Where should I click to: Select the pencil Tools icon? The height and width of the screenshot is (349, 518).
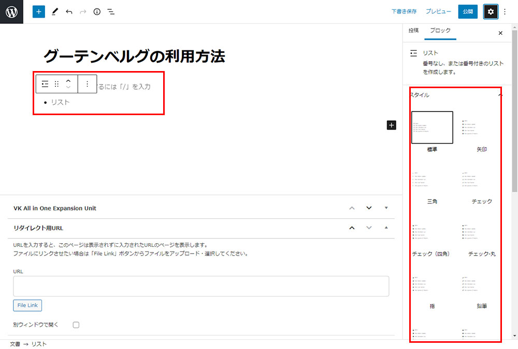click(55, 11)
